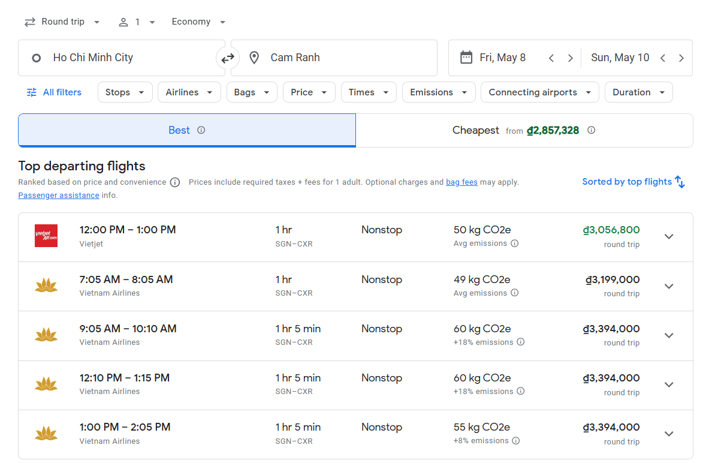This screenshot has height=463, width=709.
Task: Click the swap origin and destination icon
Action: coord(228,58)
